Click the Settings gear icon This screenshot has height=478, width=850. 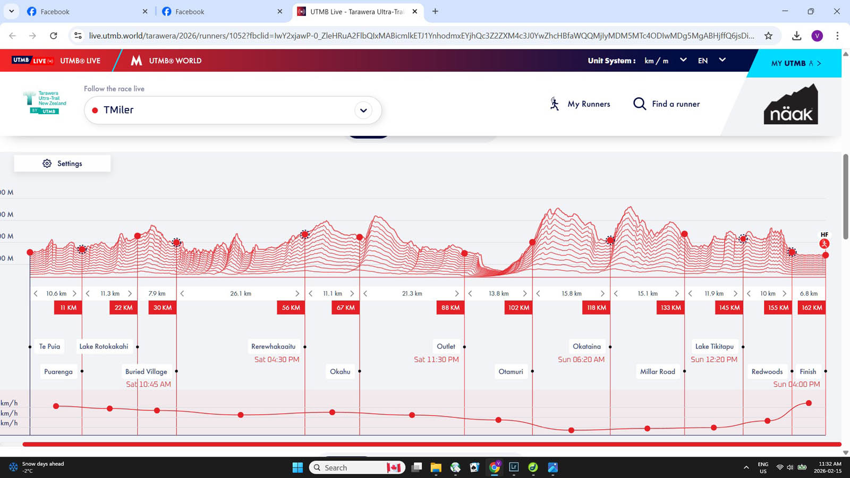click(47, 164)
